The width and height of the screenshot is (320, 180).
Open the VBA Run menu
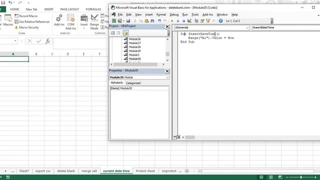click(x=185, y=14)
